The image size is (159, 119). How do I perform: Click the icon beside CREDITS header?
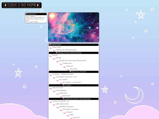pyautogui.click(x=27, y=14)
